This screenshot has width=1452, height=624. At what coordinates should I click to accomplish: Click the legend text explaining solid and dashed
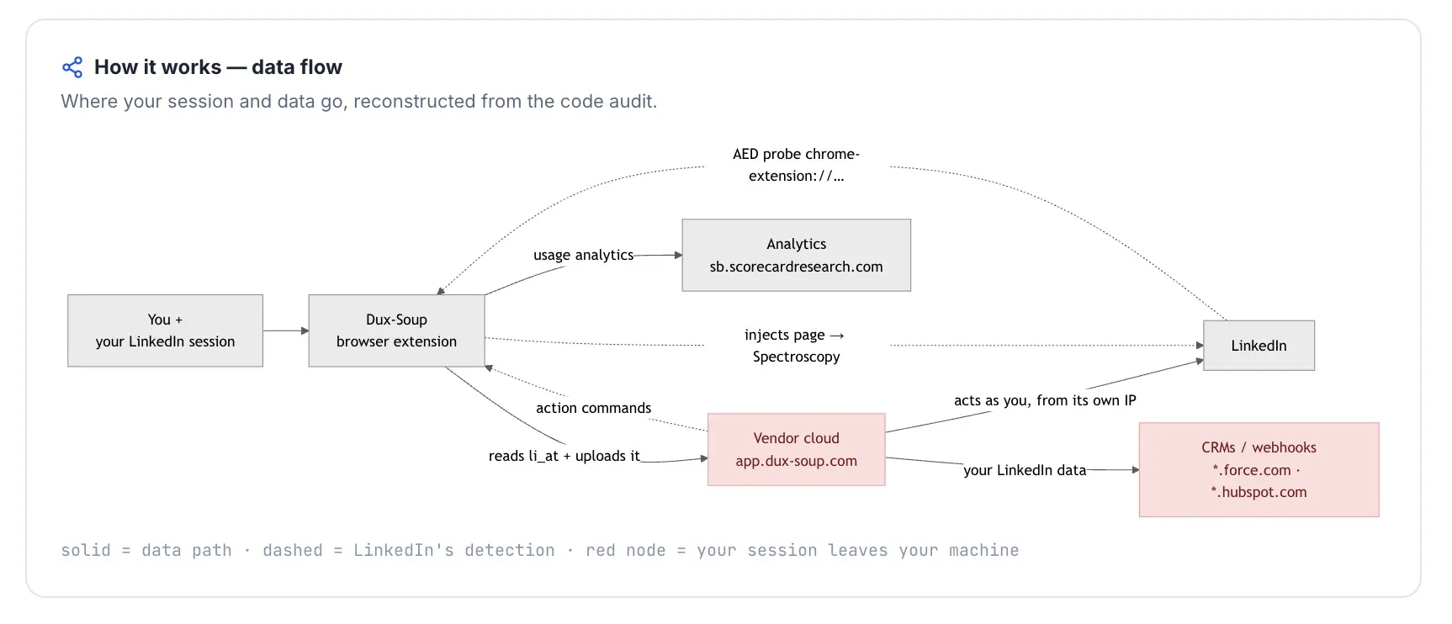(x=539, y=550)
